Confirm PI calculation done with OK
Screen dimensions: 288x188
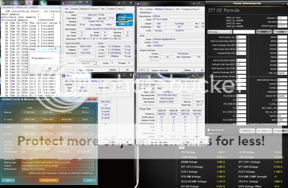[49, 68]
